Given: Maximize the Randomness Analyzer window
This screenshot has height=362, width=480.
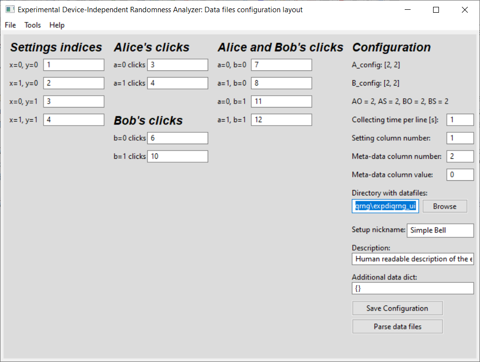Looking at the screenshot, I should [x=436, y=10].
